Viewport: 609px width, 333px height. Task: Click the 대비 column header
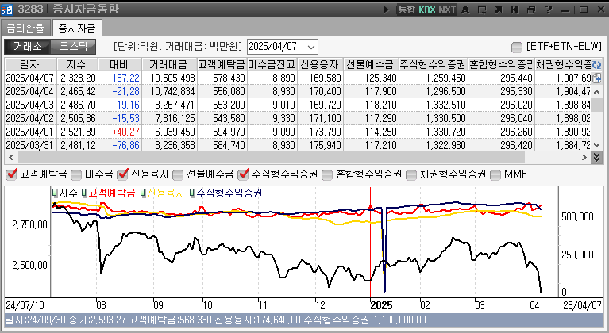(x=120, y=64)
